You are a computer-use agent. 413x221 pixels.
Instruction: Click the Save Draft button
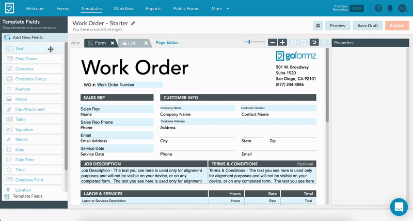[x=368, y=25]
